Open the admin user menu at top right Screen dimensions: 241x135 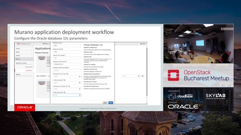(x=143, y=44)
